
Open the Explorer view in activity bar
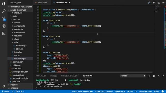click(4, 4)
